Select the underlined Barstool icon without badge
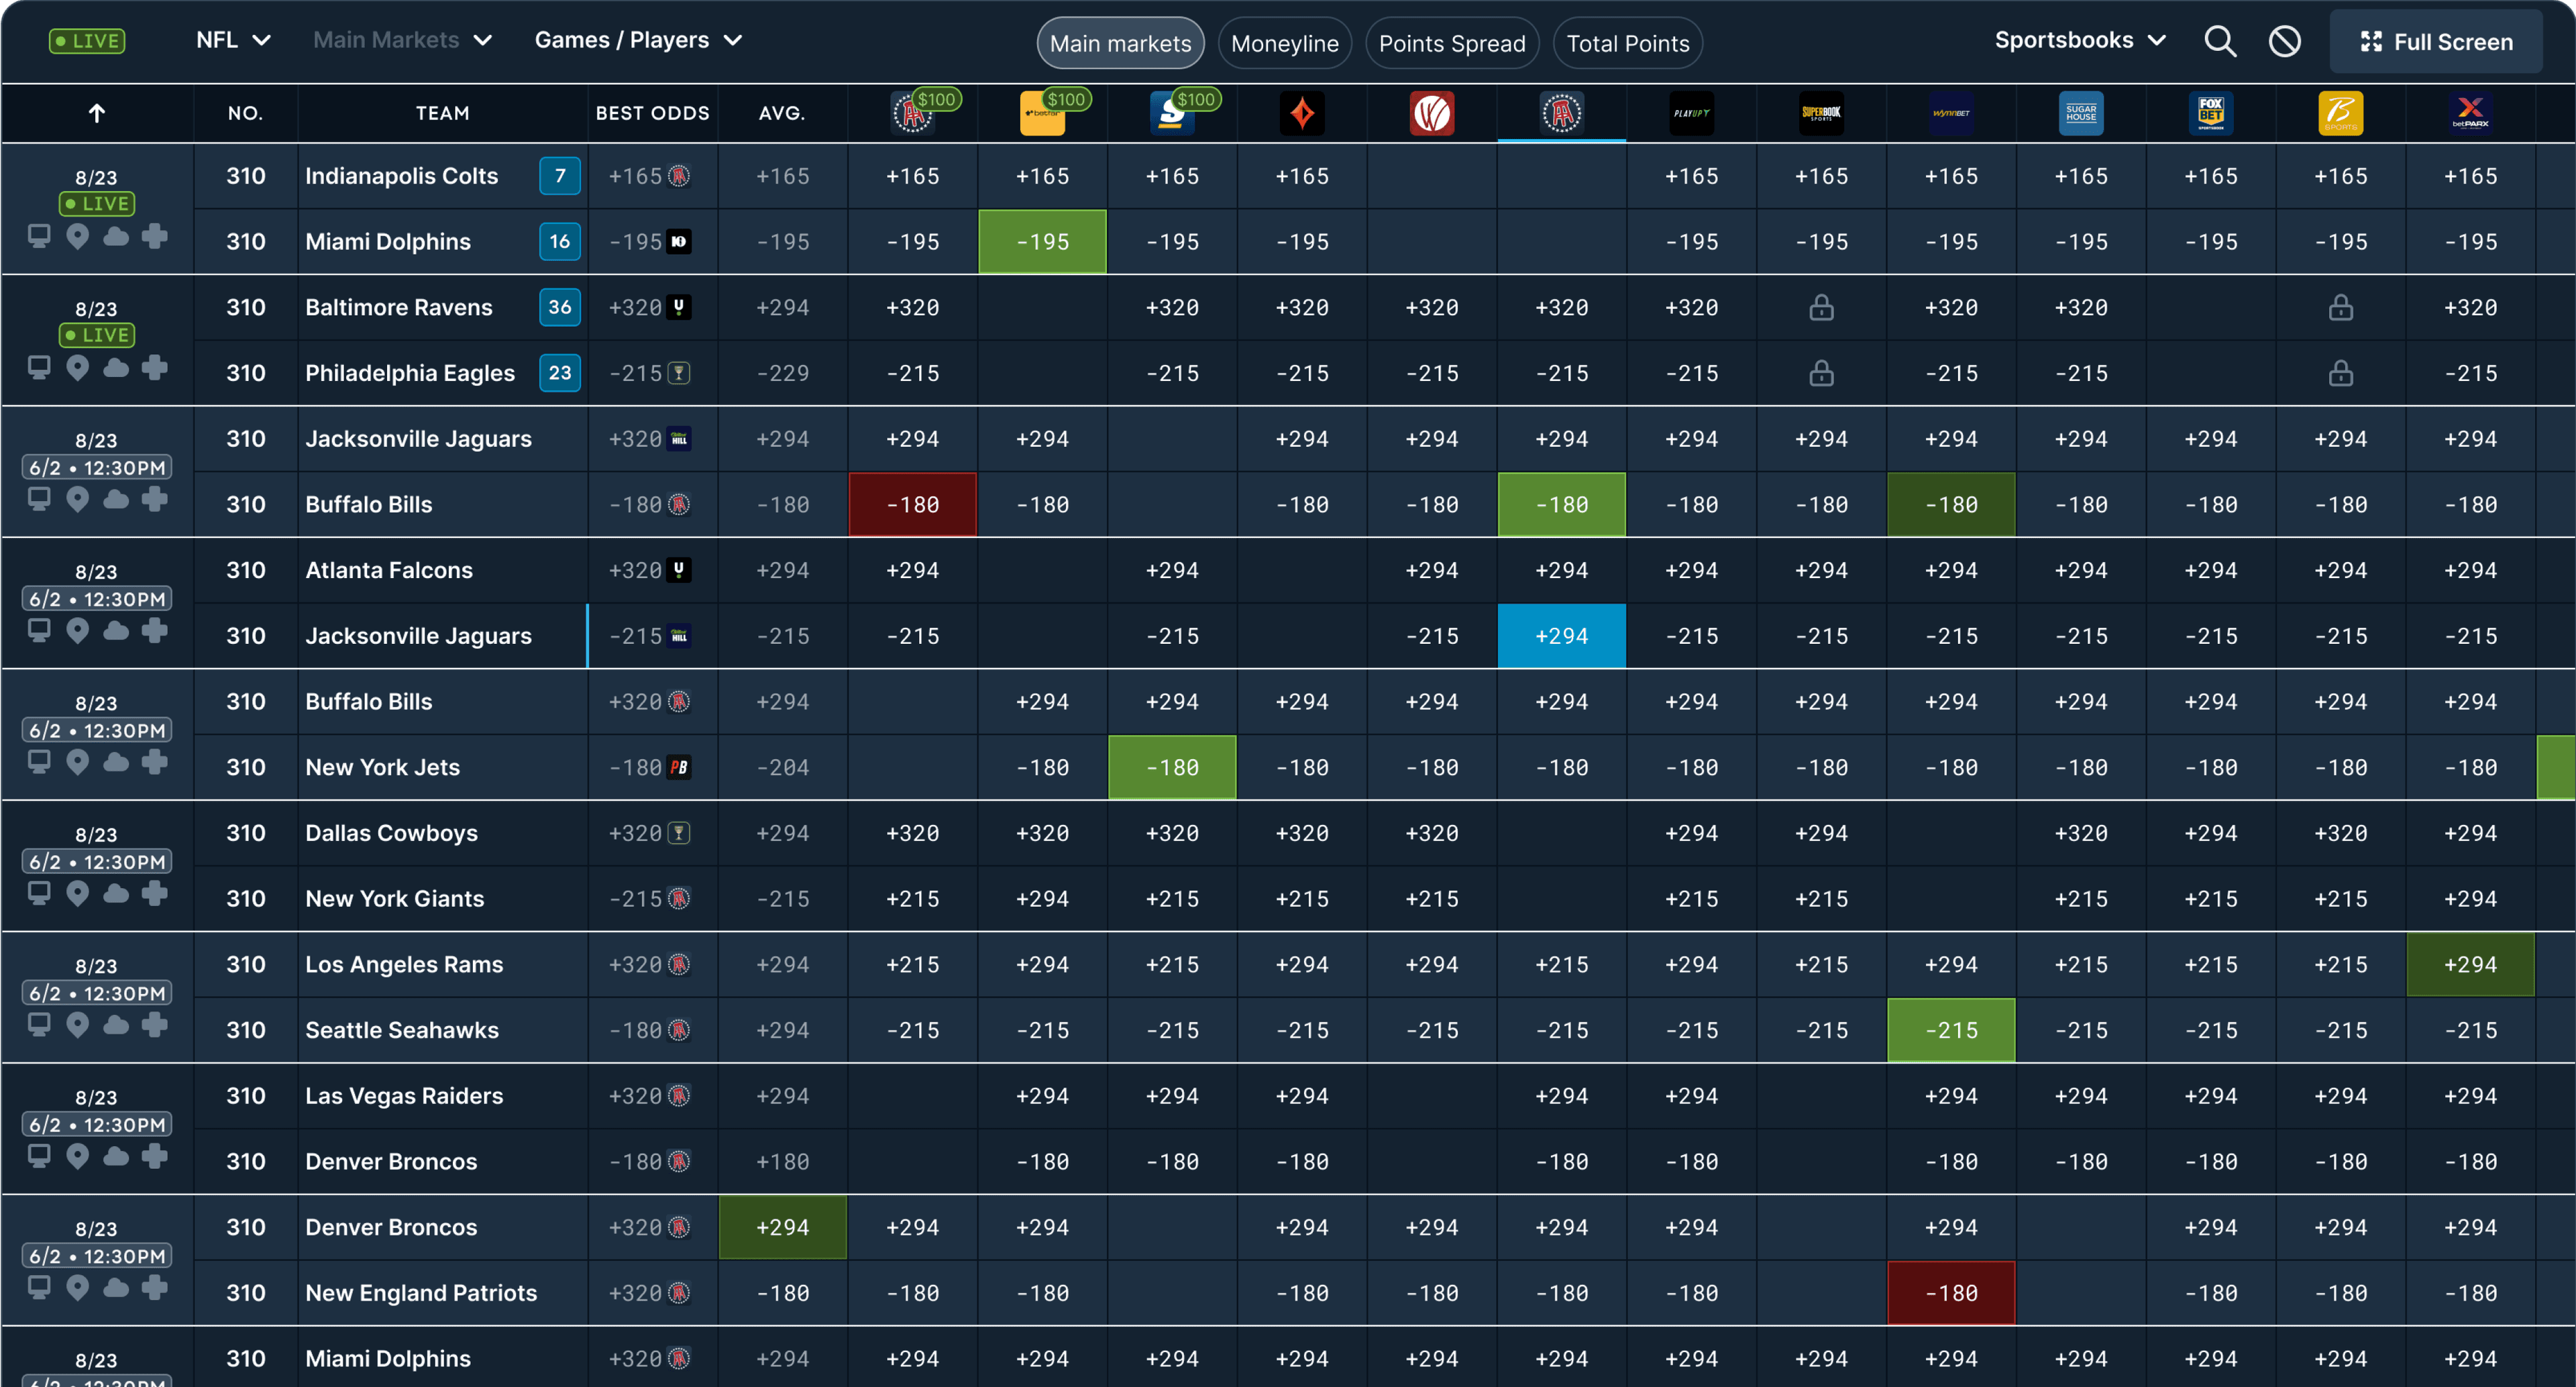2576x1387 pixels. (1561, 113)
